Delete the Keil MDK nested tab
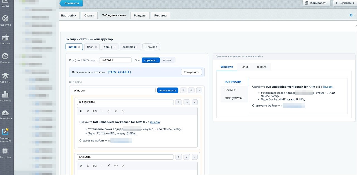This screenshot has height=175, width=357. pos(195,157)
